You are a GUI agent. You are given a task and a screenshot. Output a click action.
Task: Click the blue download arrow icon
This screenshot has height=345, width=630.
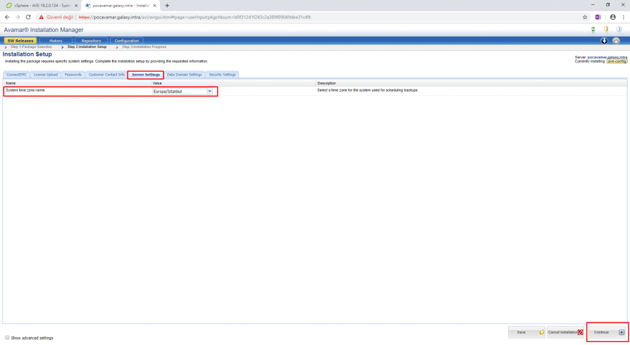point(604,41)
